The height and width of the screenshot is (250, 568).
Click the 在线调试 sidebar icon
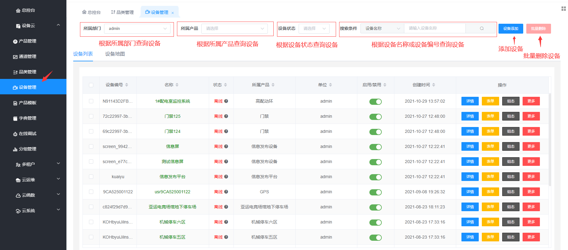pyautogui.click(x=15, y=134)
